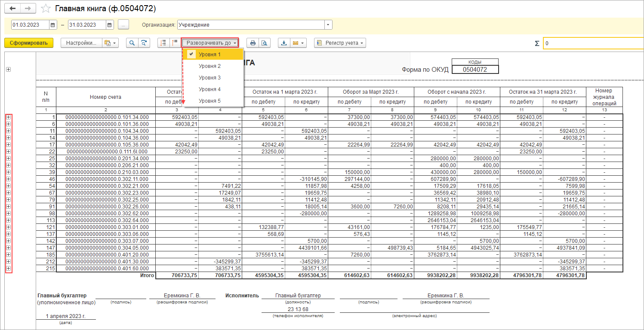Screen dimensions: 644x330
Task: Select the phone number 23 13 68
Action: [x=298, y=309]
